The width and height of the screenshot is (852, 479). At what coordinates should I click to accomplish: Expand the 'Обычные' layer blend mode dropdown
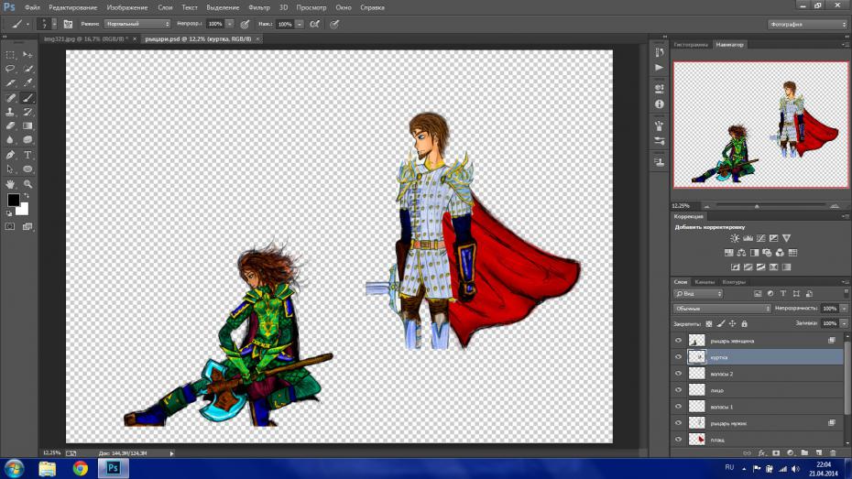click(722, 309)
